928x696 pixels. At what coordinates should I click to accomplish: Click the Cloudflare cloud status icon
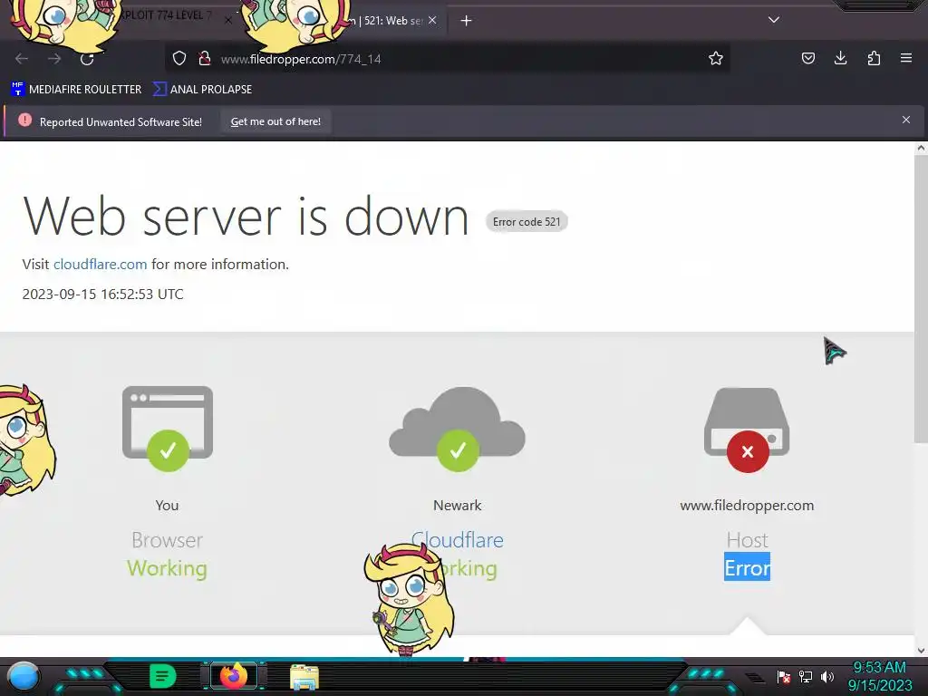pyautogui.click(x=457, y=429)
